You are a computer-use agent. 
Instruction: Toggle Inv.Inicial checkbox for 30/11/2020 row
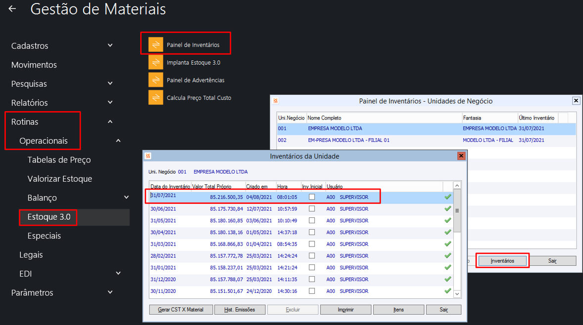(x=312, y=291)
